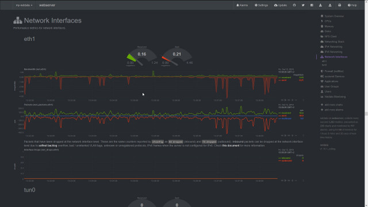Click the User Groups icon in sidebar
The width and height of the screenshot is (368, 207).
pyautogui.click(x=322, y=86)
